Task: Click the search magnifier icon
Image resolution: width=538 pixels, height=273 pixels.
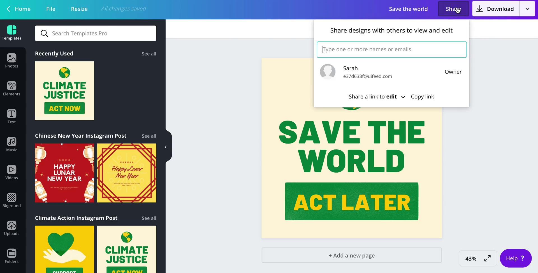Action: pos(44,34)
